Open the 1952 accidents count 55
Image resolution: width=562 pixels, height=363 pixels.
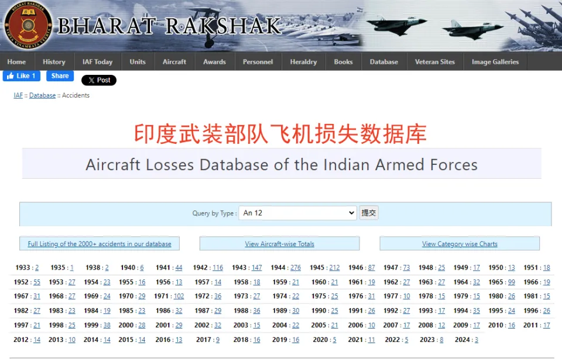click(x=37, y=282)
